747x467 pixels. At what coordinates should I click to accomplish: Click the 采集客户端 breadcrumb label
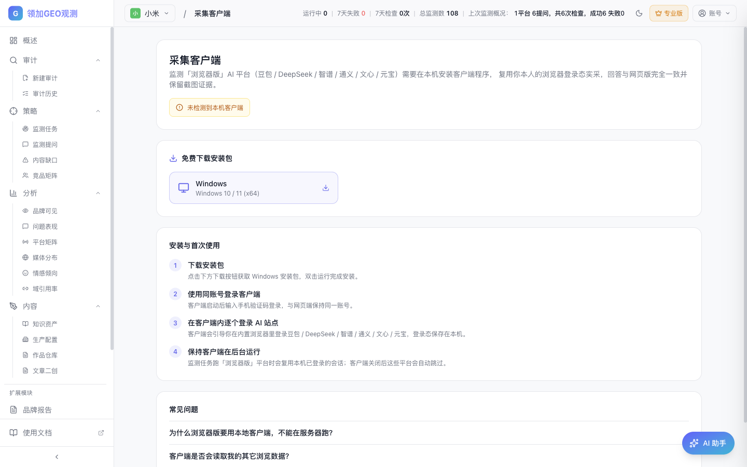[213, 13]
